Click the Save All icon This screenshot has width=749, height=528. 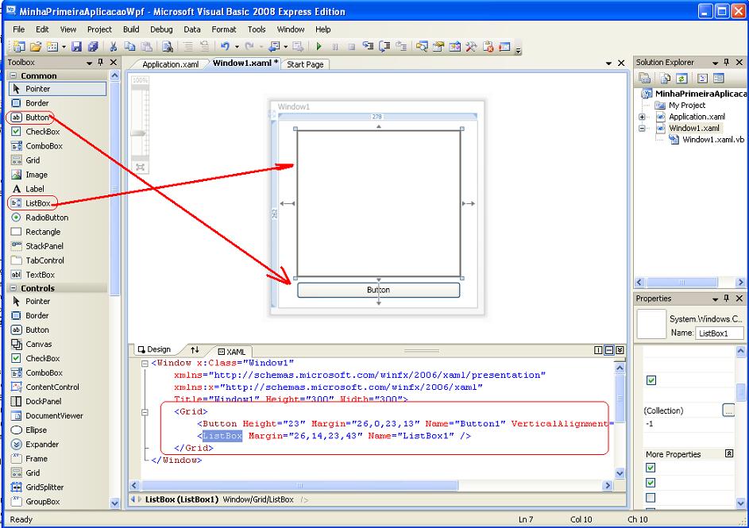pyautogui.click(x=93, y=46)
